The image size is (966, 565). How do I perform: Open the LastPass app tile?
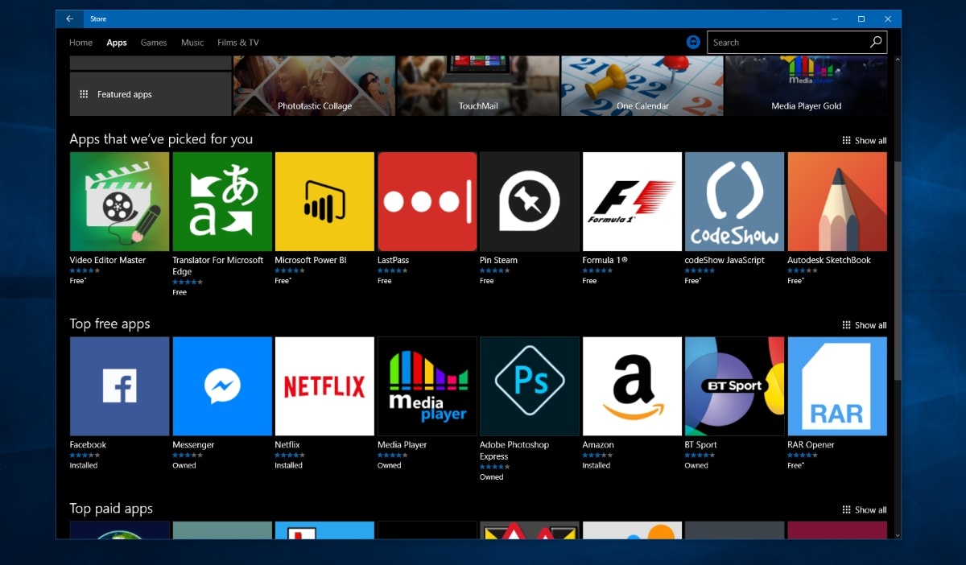click(427, 201)
